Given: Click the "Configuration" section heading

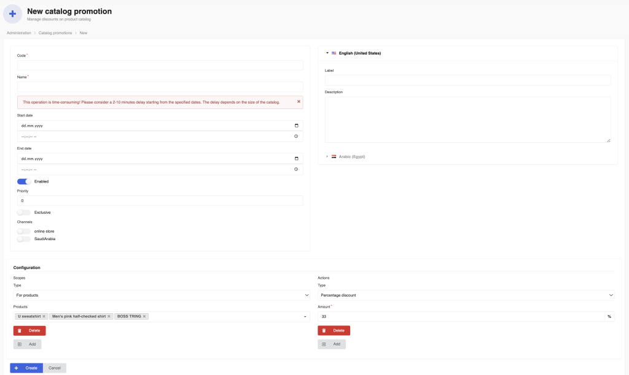Looking at the screenshot, I should click(x=27, y=267).
